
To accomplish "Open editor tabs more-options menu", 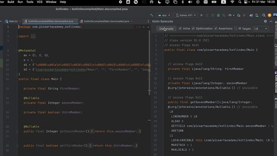I will [x=148, y=21].
